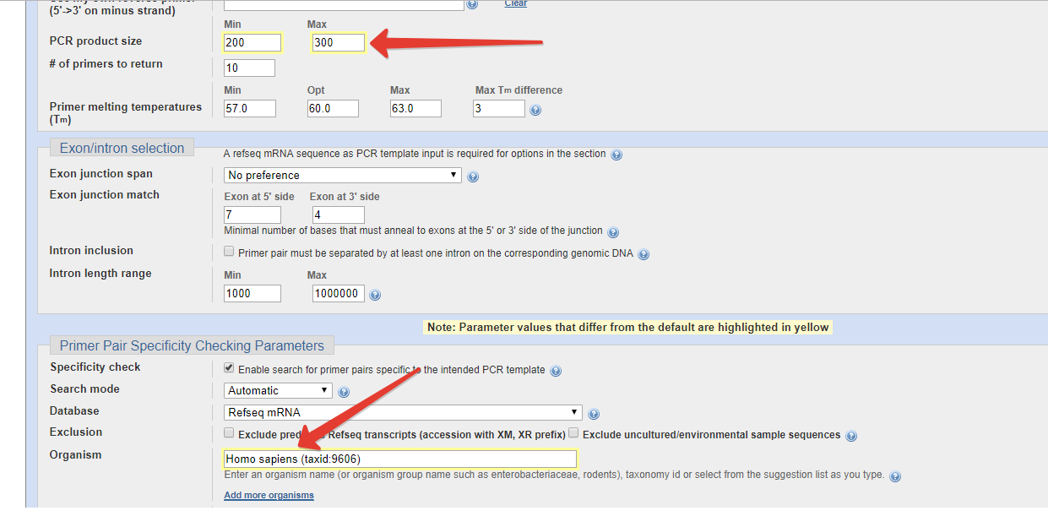Show help for Search mode

click(343, 392)
